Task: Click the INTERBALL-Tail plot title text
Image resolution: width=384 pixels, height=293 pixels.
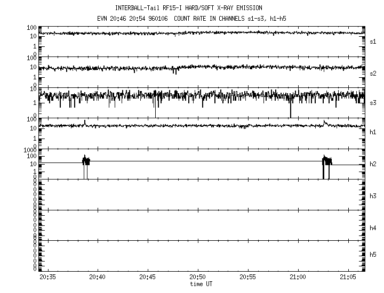Action: [188, 8]
